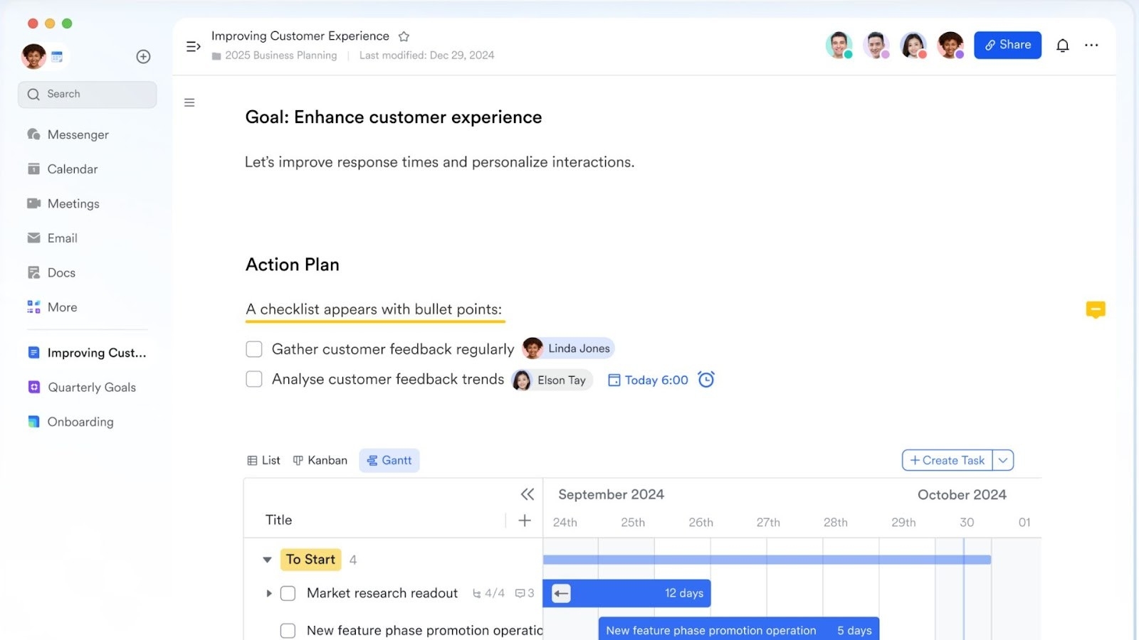
Task: Open notifications bell
Action: [x=1062, y=46]
